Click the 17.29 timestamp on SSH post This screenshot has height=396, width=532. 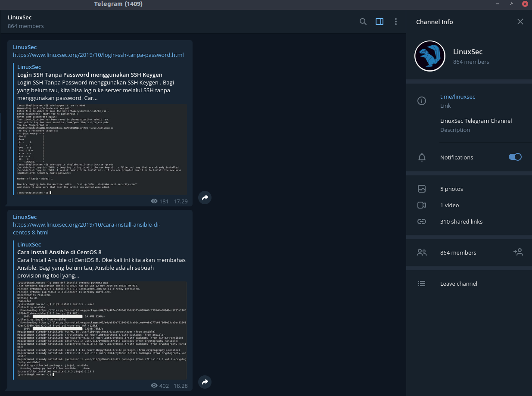click(x=181, y=201)
